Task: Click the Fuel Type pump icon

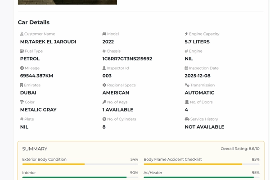Action: (x=22, y=51)
